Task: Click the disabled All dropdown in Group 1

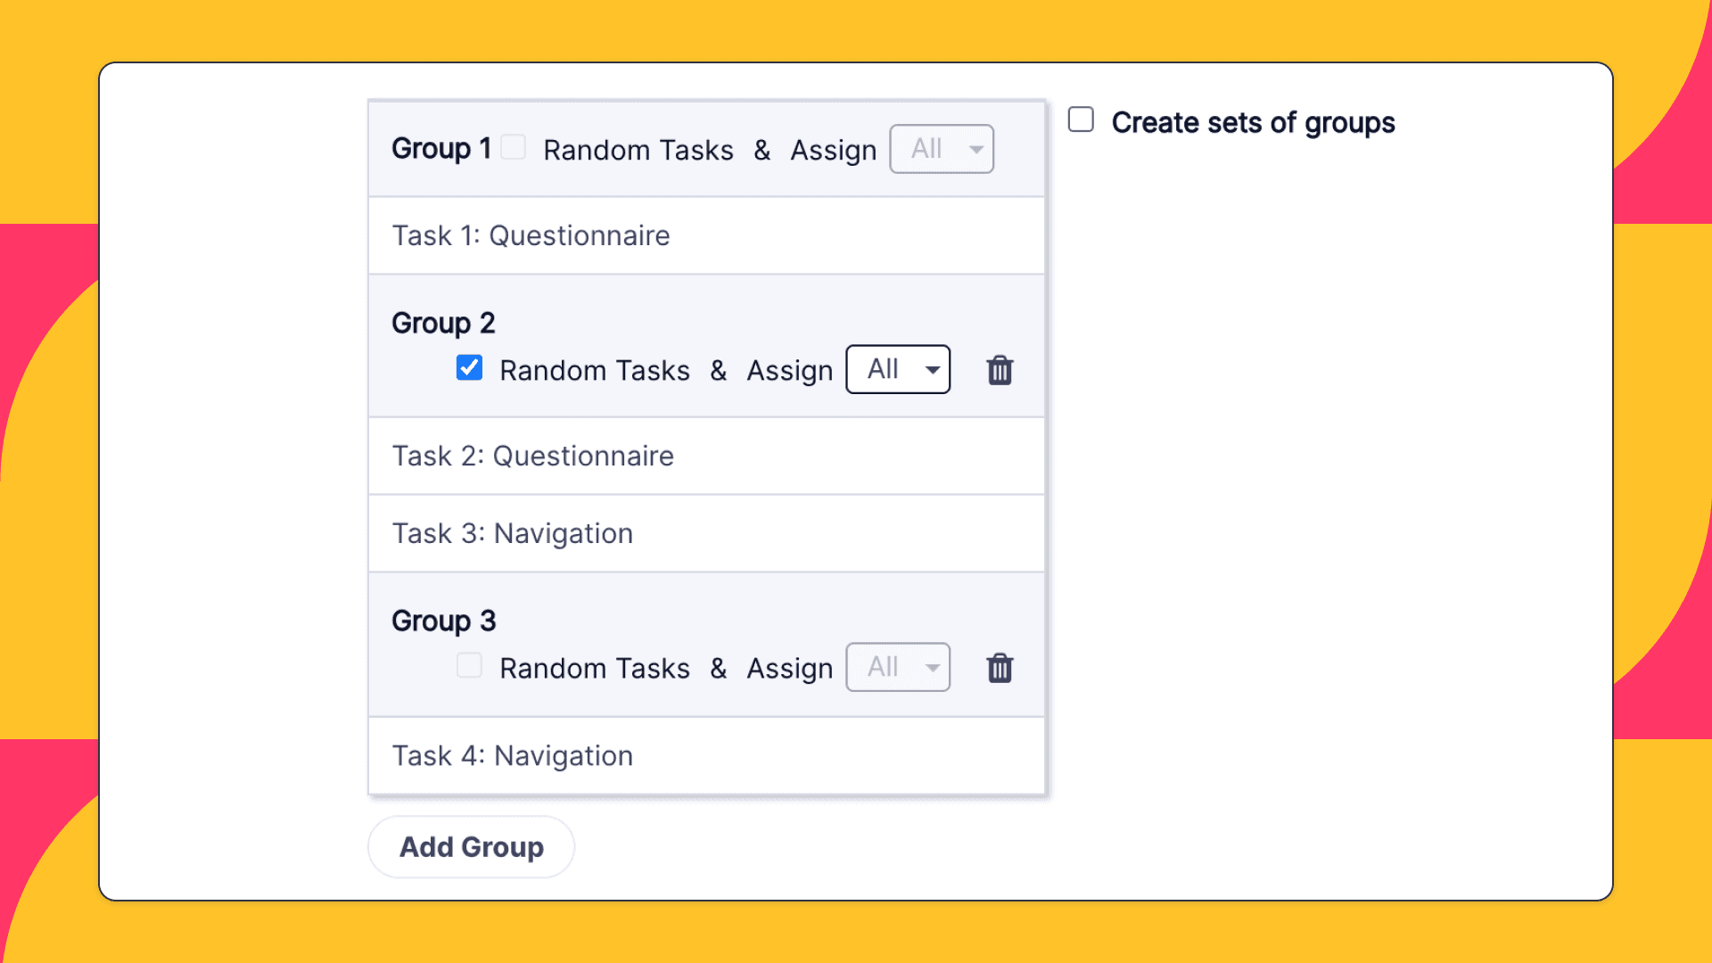Action: [942, 148]
